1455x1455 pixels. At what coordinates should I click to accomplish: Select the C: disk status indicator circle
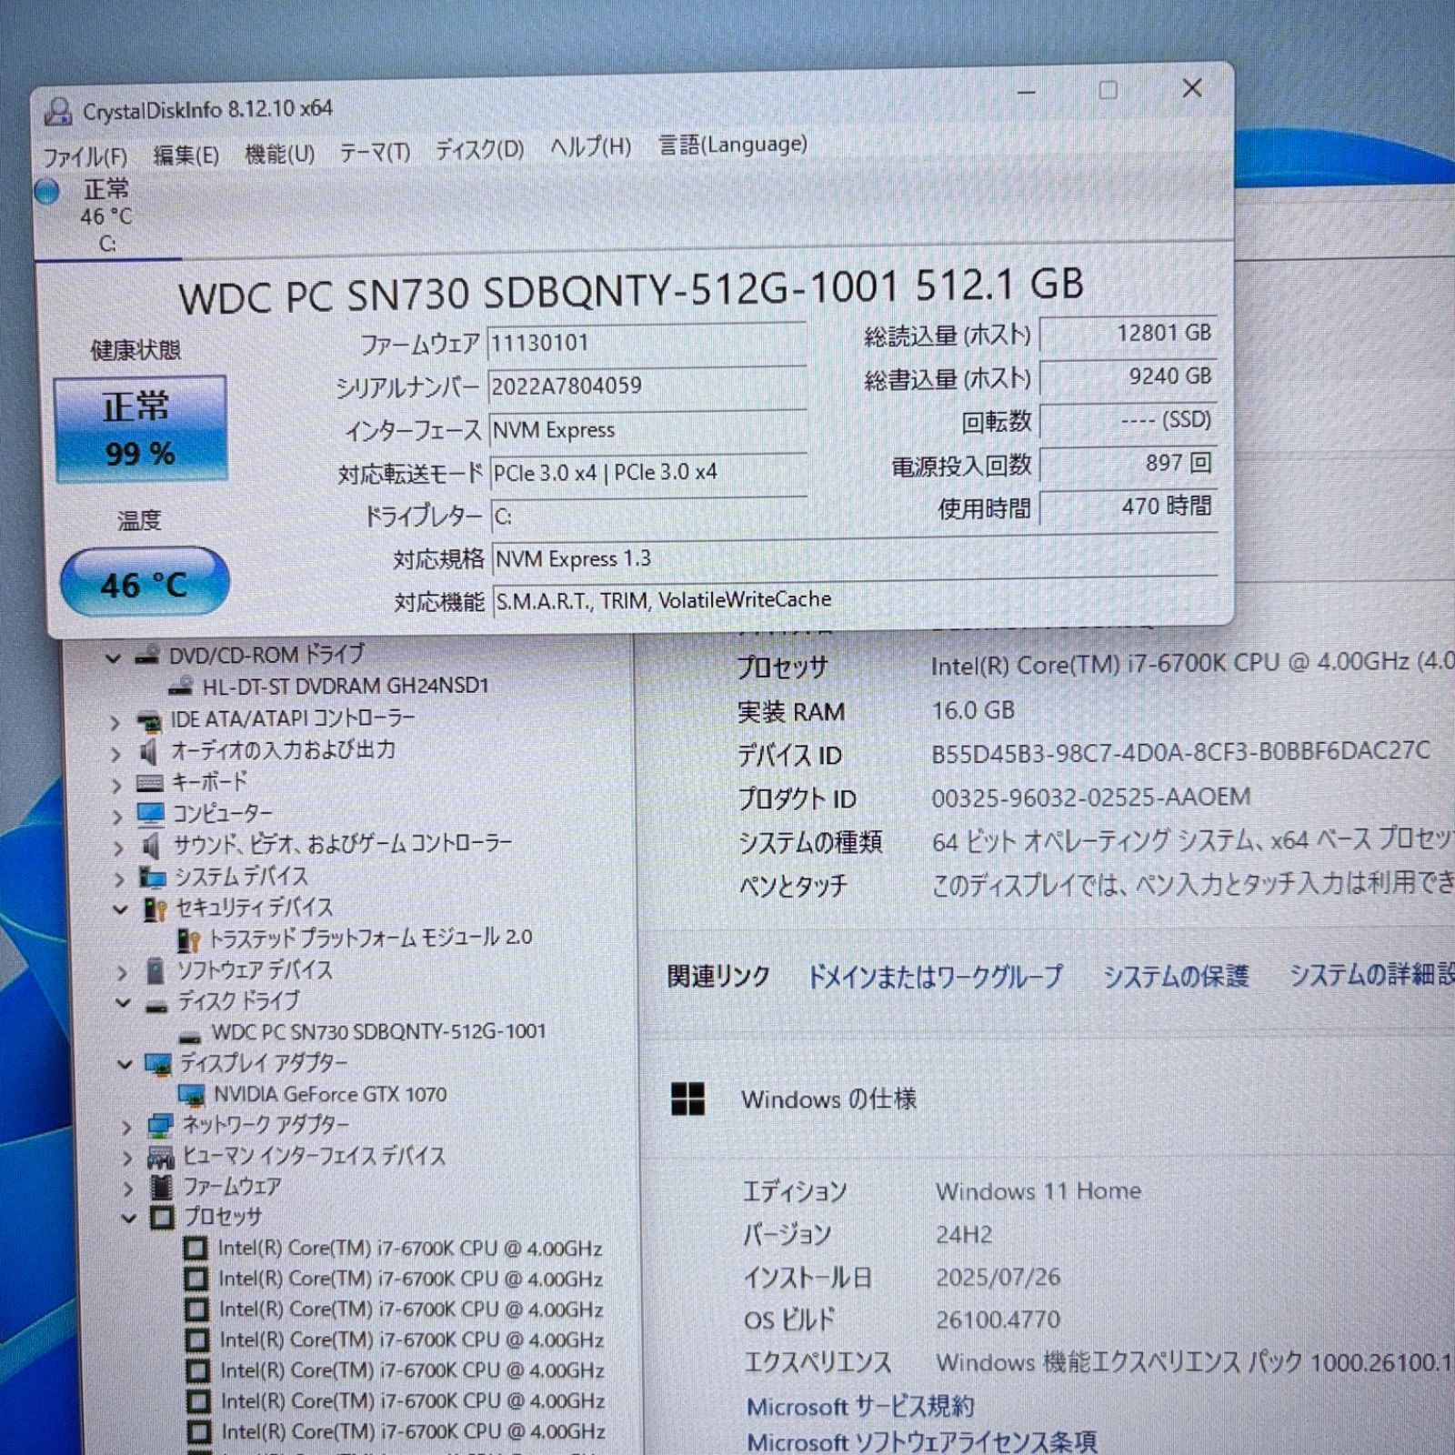47,191
